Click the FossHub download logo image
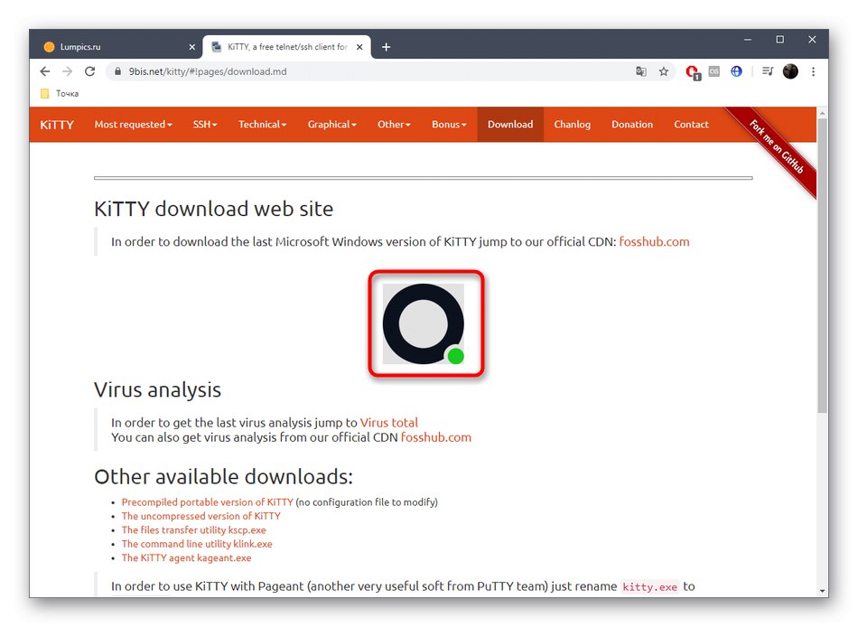The image size is (858, 627). (x=424, y=323)
